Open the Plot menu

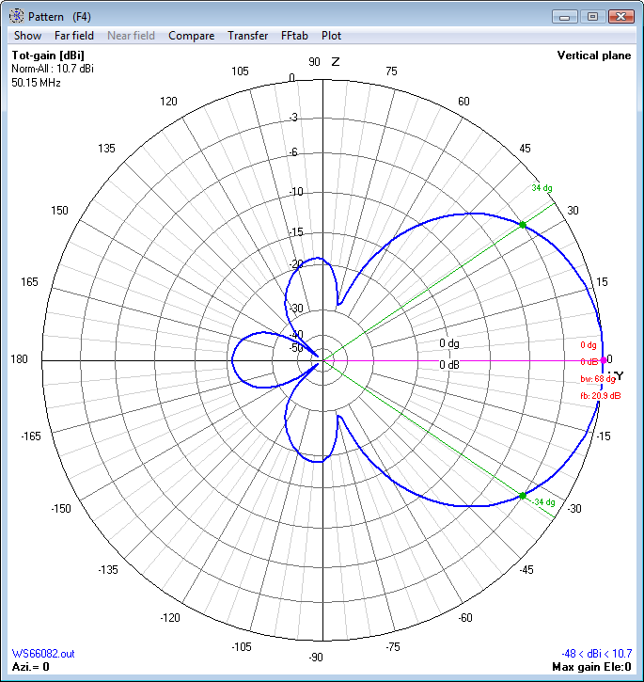[x=331, y=36]
